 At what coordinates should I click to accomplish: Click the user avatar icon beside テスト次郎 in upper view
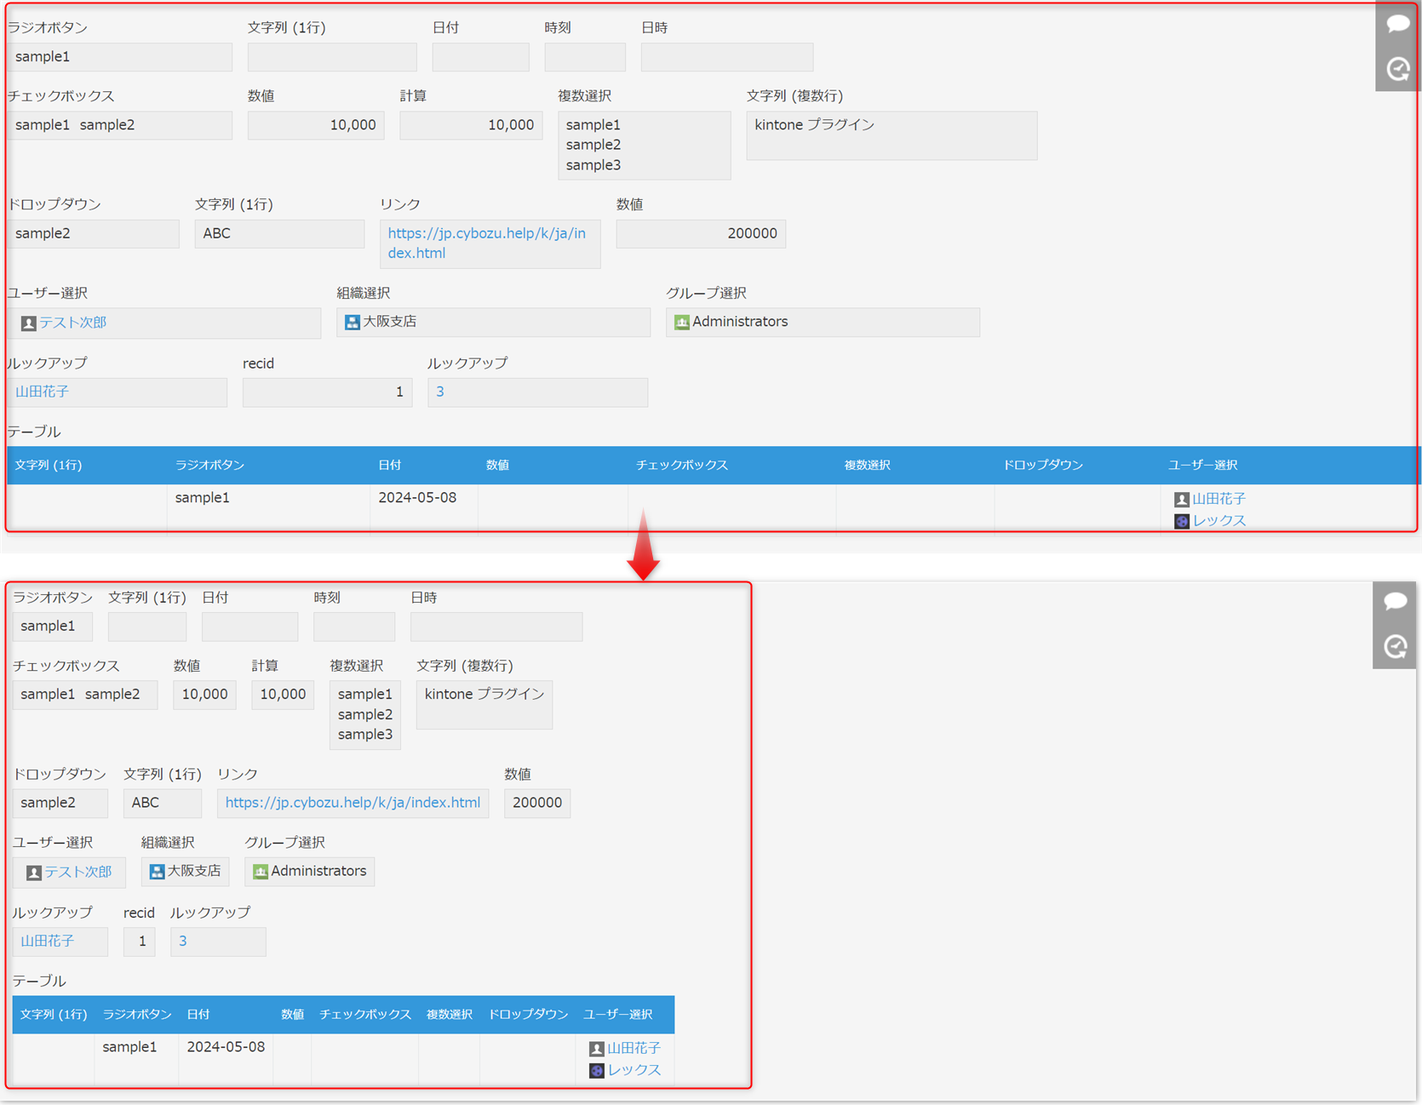click(x=28, y=323)
